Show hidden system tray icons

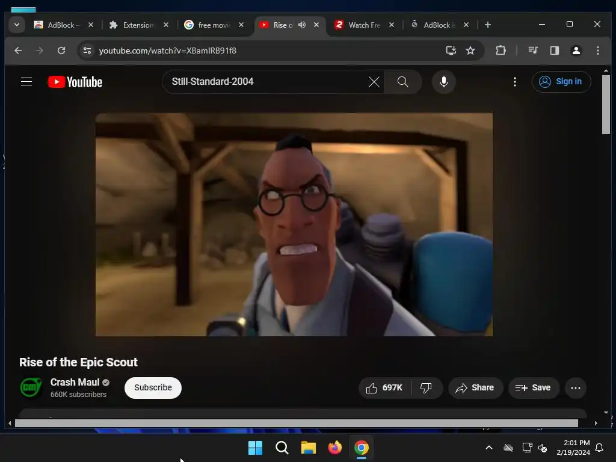[x=488, y=448]
